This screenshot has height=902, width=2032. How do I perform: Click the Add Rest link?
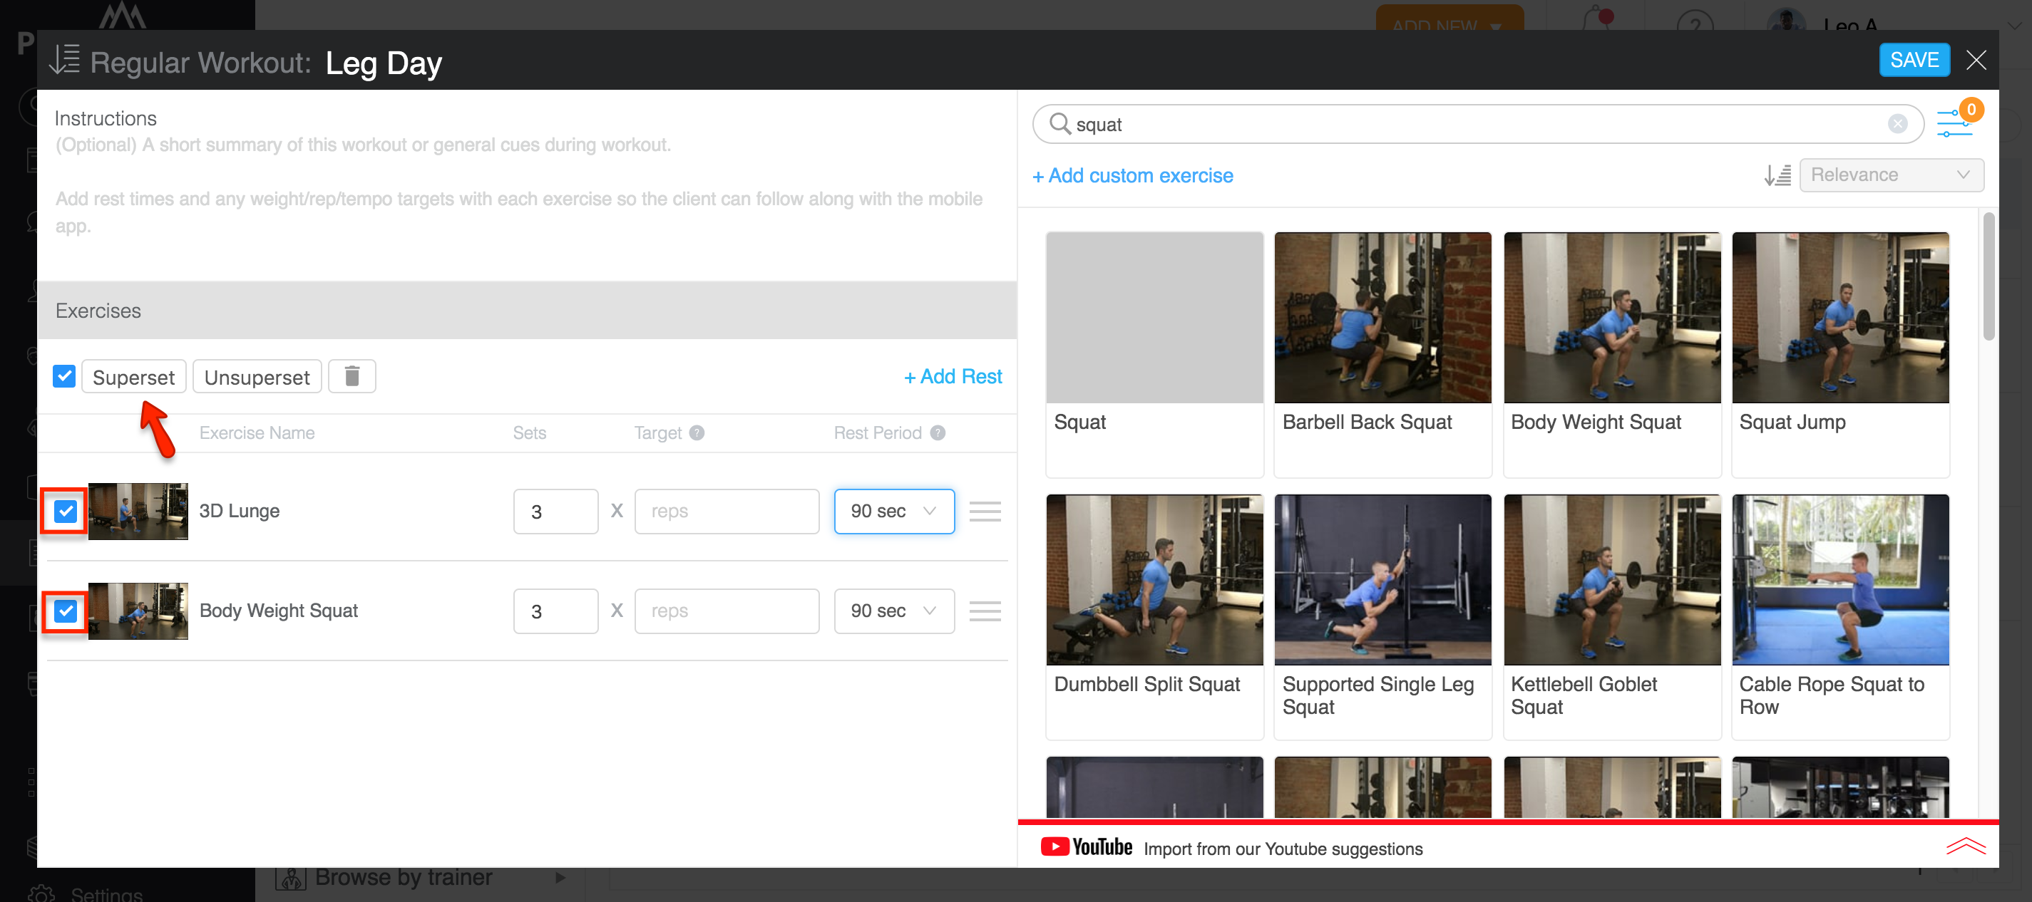(x=953, y=377)
